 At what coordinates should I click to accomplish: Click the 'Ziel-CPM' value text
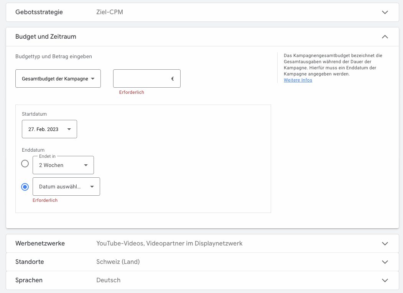(110, 12)
